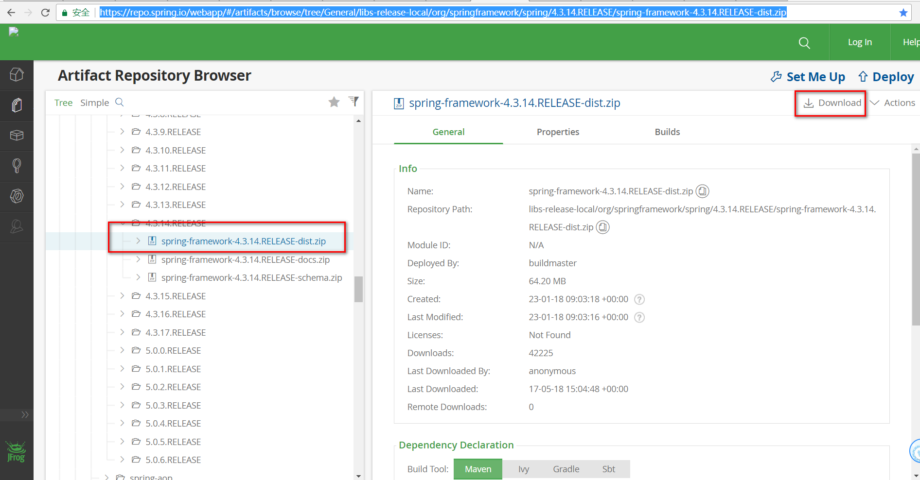Click the browser reload icon
This screenshot has height=480, width=920.
click(x=45, y=13)
